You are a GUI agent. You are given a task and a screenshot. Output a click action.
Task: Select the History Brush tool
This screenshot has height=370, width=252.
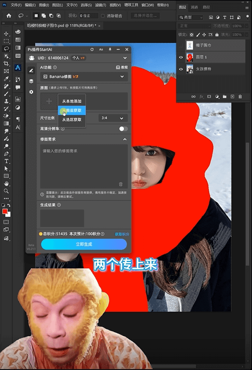pyautogui.click(x=6, y=109)
